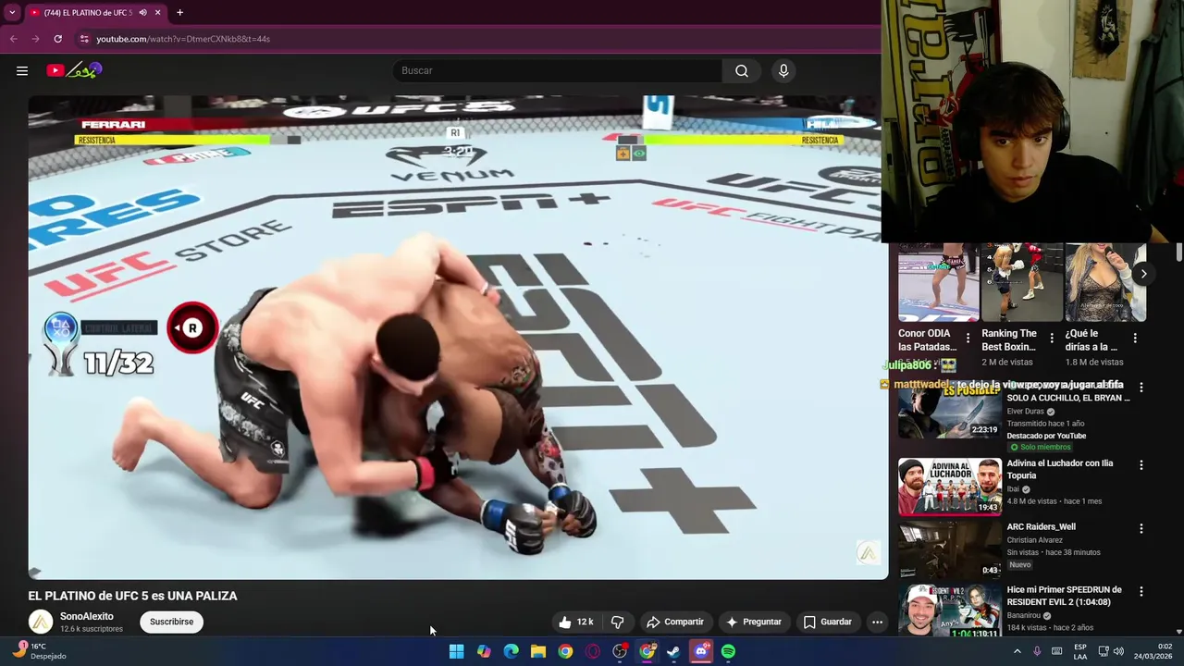The height and width of the screenshot is (666, 1184).
Task: Open Microsoft Edge from taskbar
Action: tap(512, 651)
